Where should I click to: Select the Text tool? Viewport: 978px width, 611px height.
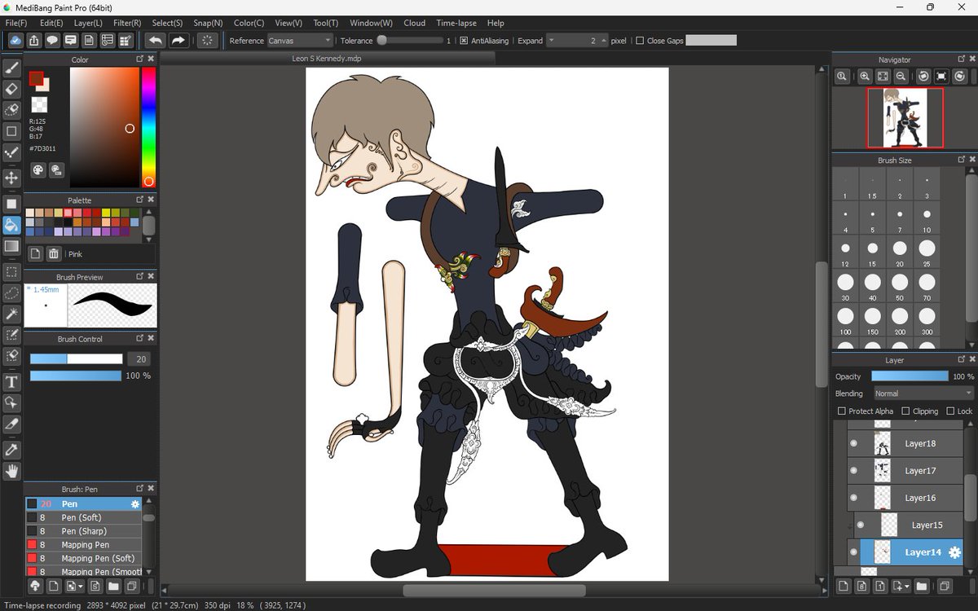(x=11, y=382)
